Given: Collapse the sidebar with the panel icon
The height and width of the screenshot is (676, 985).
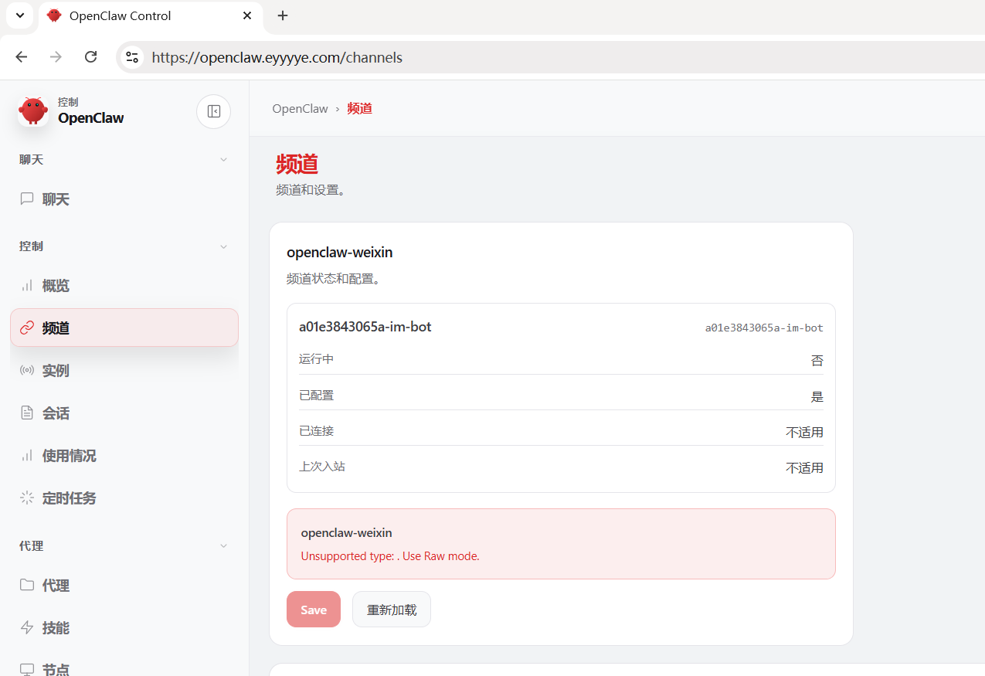Looking at the screenshot, I should click(213, 111).
